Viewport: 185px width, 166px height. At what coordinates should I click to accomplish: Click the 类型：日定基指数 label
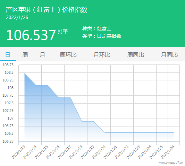(x=102, y=36)
